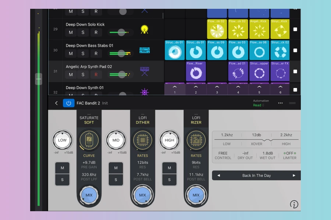Enable the checkbox on track 30 row

click(295, 50)
